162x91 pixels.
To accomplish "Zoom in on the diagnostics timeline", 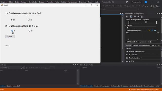I will tap(135, 16).
